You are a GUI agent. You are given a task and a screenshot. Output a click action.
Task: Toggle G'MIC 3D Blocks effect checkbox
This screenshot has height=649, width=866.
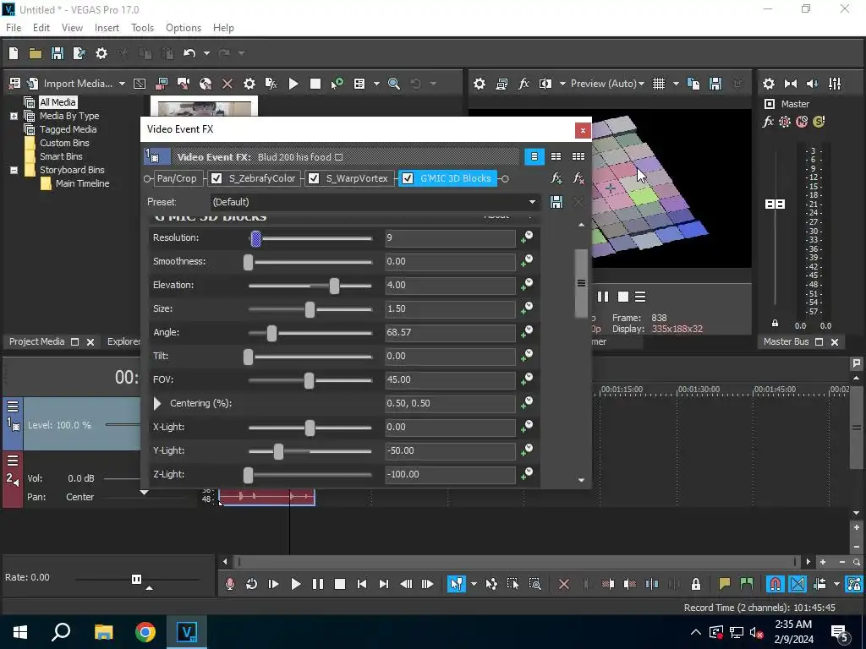[x=408, y=178]
